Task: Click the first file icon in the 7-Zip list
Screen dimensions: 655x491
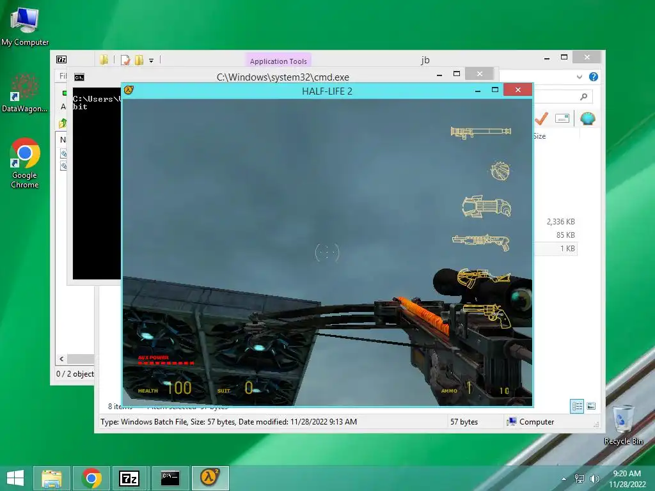Action: pyautogui.click(x=64, y=153)
